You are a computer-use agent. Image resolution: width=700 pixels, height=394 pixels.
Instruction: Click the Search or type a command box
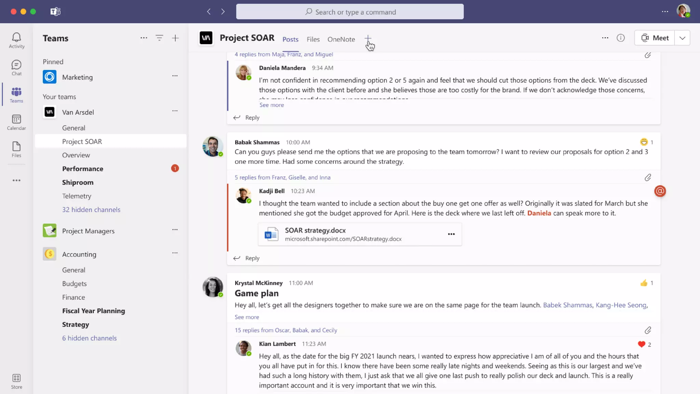[x=350, y=12]
